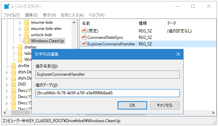Click the tabs folder icon
The height and width of the screenshot is (126, 218).
click(x=20, y=53)
